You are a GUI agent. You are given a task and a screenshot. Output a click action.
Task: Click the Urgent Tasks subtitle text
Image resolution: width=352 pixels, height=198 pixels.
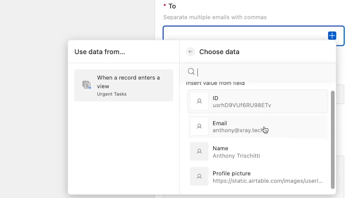[x=112, y=94]
